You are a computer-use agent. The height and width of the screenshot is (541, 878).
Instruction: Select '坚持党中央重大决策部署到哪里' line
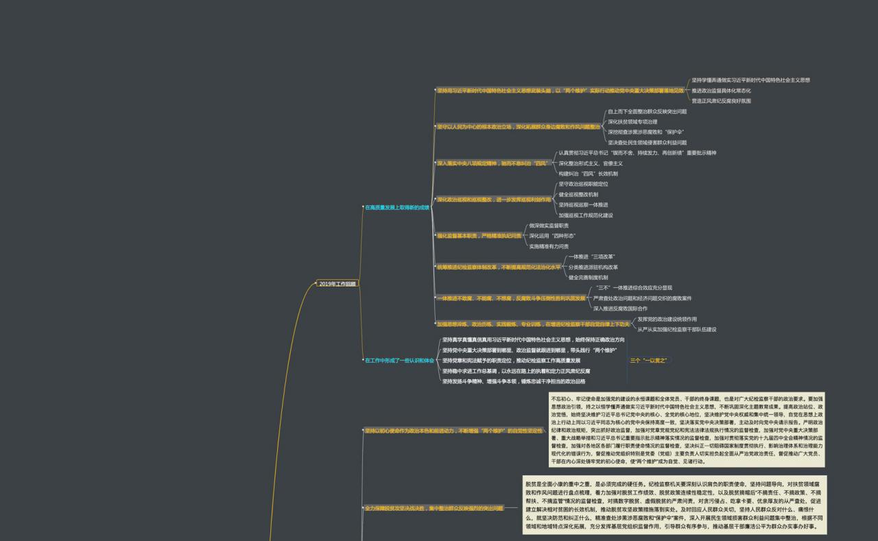coord(529,350)
